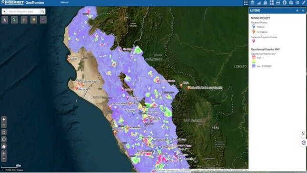Image resolution: width=307 pixels, height=173 pixels.
Task: Click the round purple widget at right edge
Action: pos(304,143)
